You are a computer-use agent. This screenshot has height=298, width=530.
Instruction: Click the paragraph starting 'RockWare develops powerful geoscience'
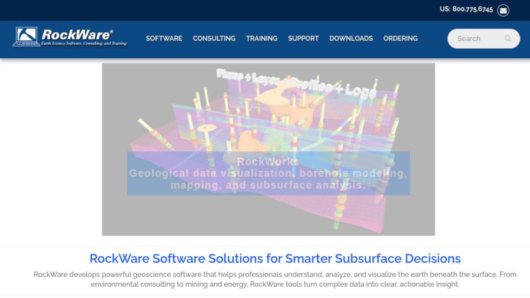click(x=275, y=279)
